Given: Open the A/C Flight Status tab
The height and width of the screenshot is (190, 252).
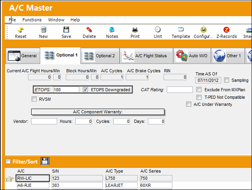Looking at the screenshot, I should click(x=146, y=56).
